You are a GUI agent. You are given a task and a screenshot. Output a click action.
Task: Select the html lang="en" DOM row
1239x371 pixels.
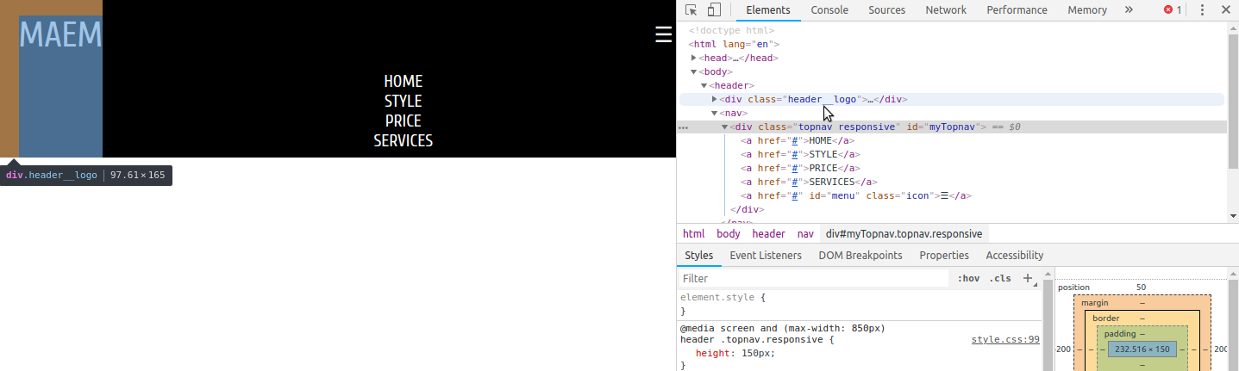[x=734, y=45]
